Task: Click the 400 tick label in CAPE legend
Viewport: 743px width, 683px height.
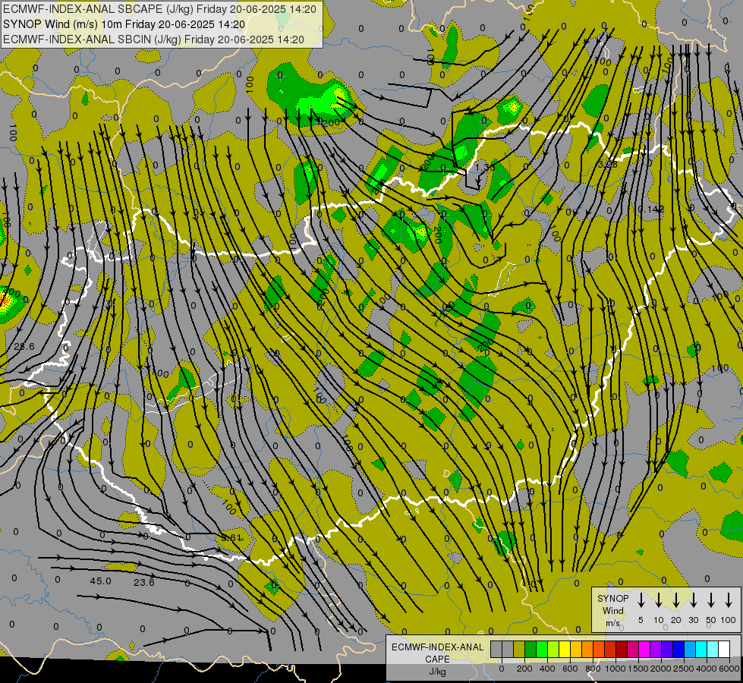Action: (547, 669)
